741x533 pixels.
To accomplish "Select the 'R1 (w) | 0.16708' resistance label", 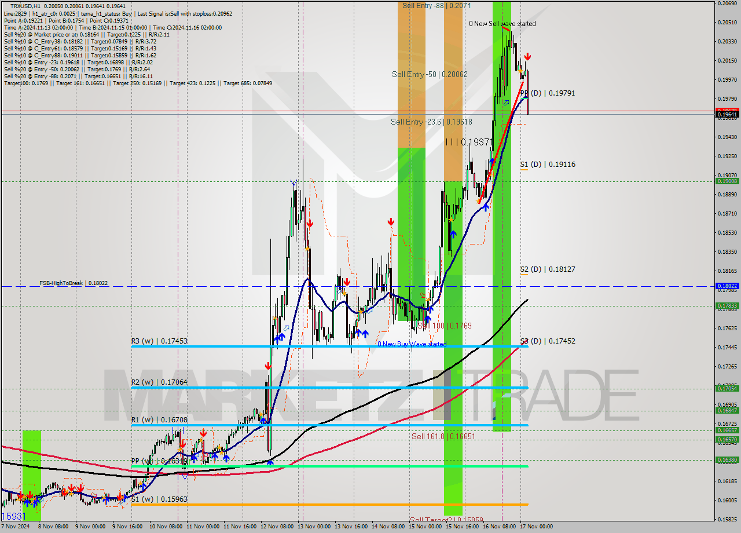I will (159, 419).
